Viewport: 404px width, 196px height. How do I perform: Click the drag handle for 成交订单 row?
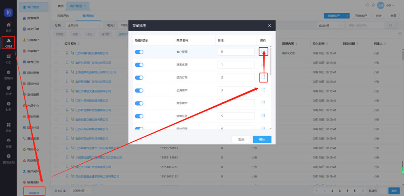[263, 77]
